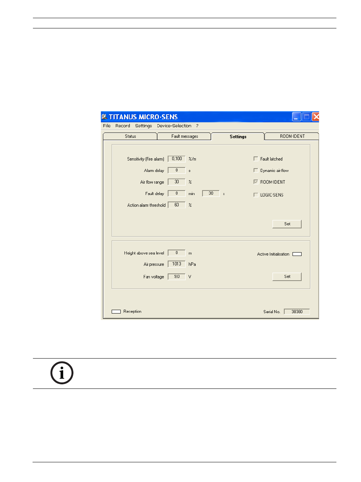Click the TITANUS MICRO·SENS title text
The height and width of the screenshot is (482, 361).
(143, 117)
